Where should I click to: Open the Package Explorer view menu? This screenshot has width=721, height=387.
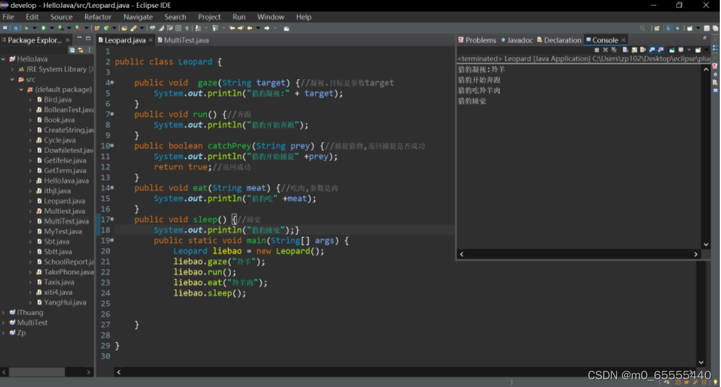point(89,50)
